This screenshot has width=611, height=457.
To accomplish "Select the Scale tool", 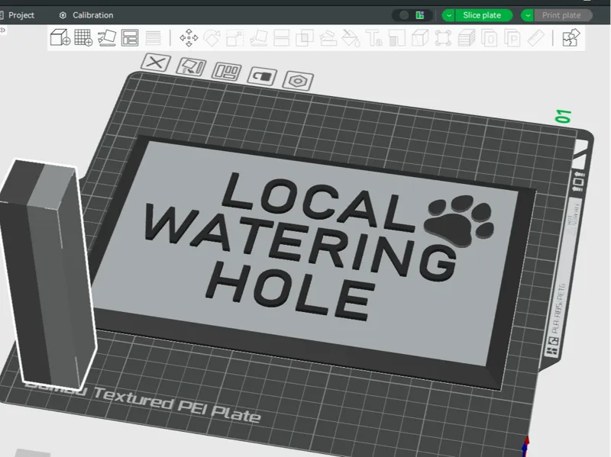I will click(x=235, y=37).
